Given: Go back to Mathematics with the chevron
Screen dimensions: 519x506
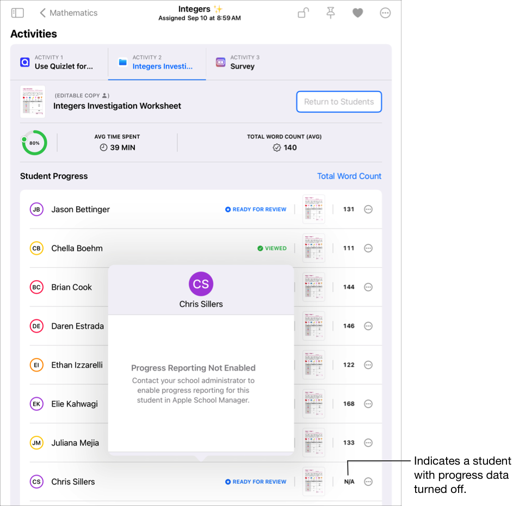Looking at the screenshot, I should pyautogui.click(x=43, y=13).
